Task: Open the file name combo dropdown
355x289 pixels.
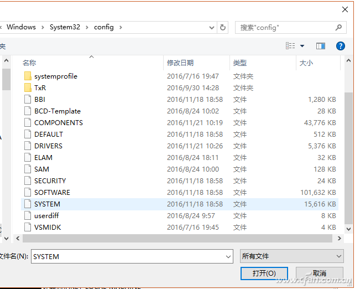Action: click(x=228, y=256)
